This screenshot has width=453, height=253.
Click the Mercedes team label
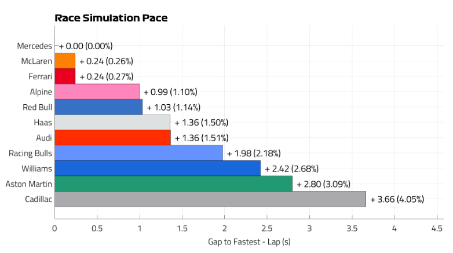coord(35,46)
